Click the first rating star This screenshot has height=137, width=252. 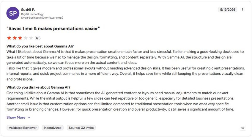tap(9, 38)
